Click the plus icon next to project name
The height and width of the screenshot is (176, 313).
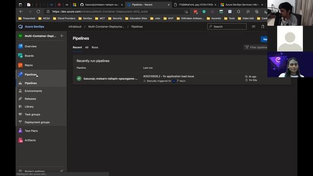pos(62,36)
